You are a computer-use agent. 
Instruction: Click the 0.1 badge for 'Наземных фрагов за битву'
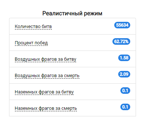click(125, 91)
